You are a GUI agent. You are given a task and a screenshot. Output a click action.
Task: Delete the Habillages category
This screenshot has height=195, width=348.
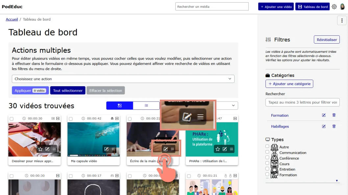click(334, 127)
